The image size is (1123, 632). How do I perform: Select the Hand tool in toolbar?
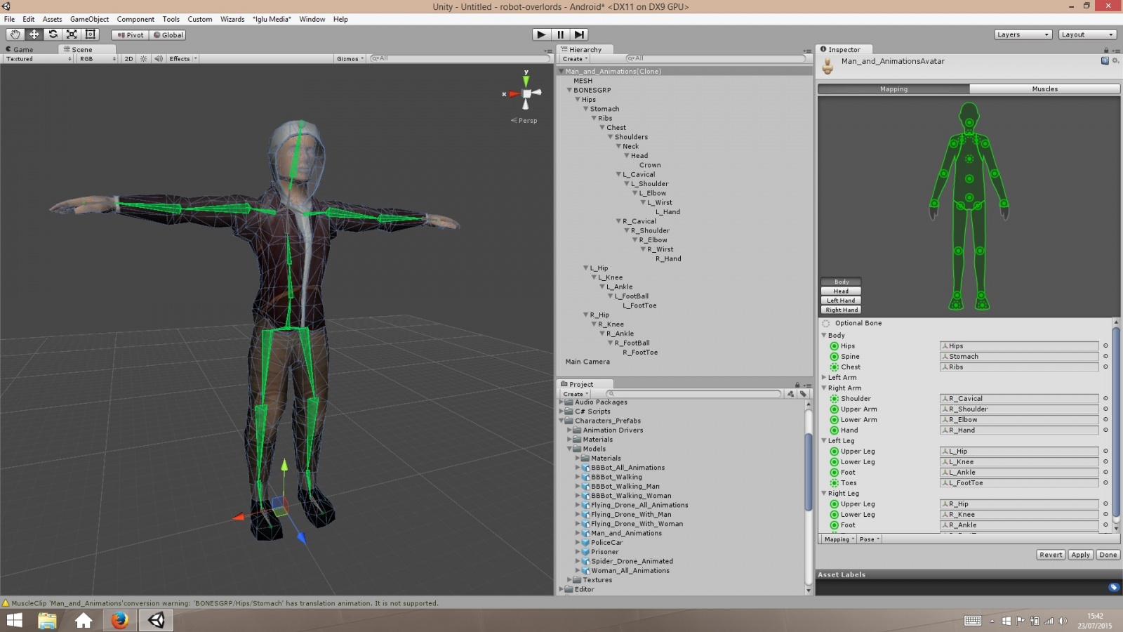point(15,34)
